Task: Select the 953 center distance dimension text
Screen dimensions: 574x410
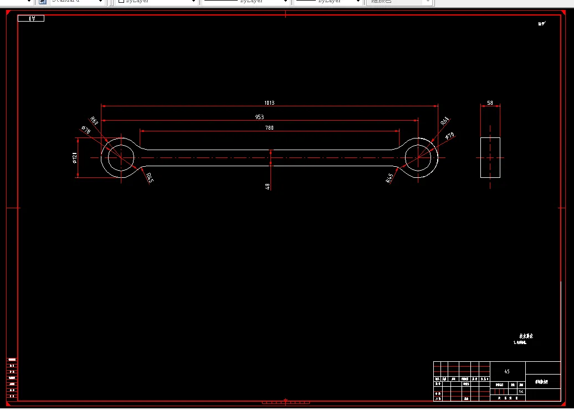Action: coord(259,117)
